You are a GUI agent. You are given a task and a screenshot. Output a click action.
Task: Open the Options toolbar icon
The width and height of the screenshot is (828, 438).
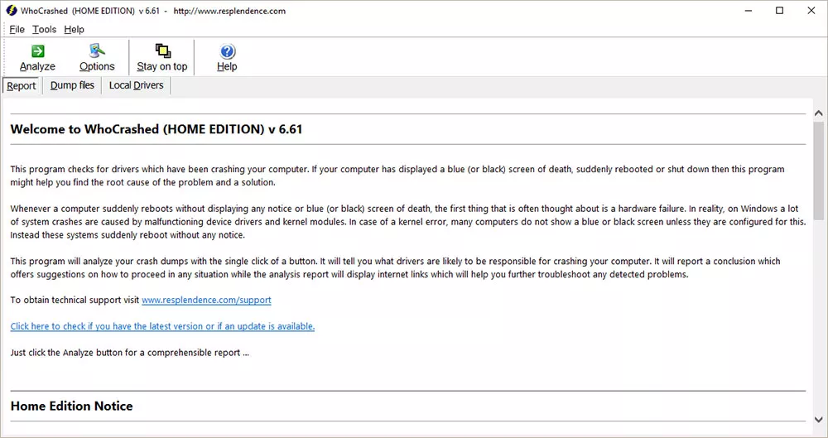[97, 51]
